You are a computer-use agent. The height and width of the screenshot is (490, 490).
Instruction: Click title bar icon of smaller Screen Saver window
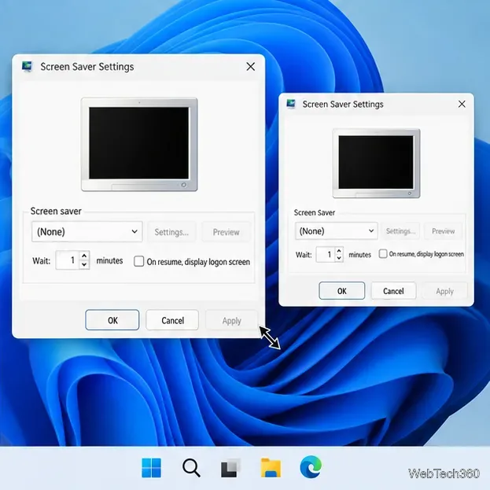(x=291, y=104)
